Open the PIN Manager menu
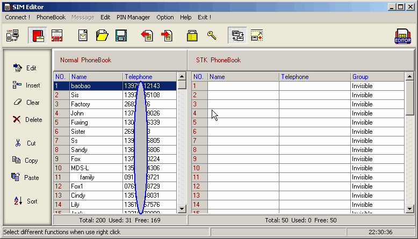The height and width of the screenshot is (239, 418). (x=133, y=17)
